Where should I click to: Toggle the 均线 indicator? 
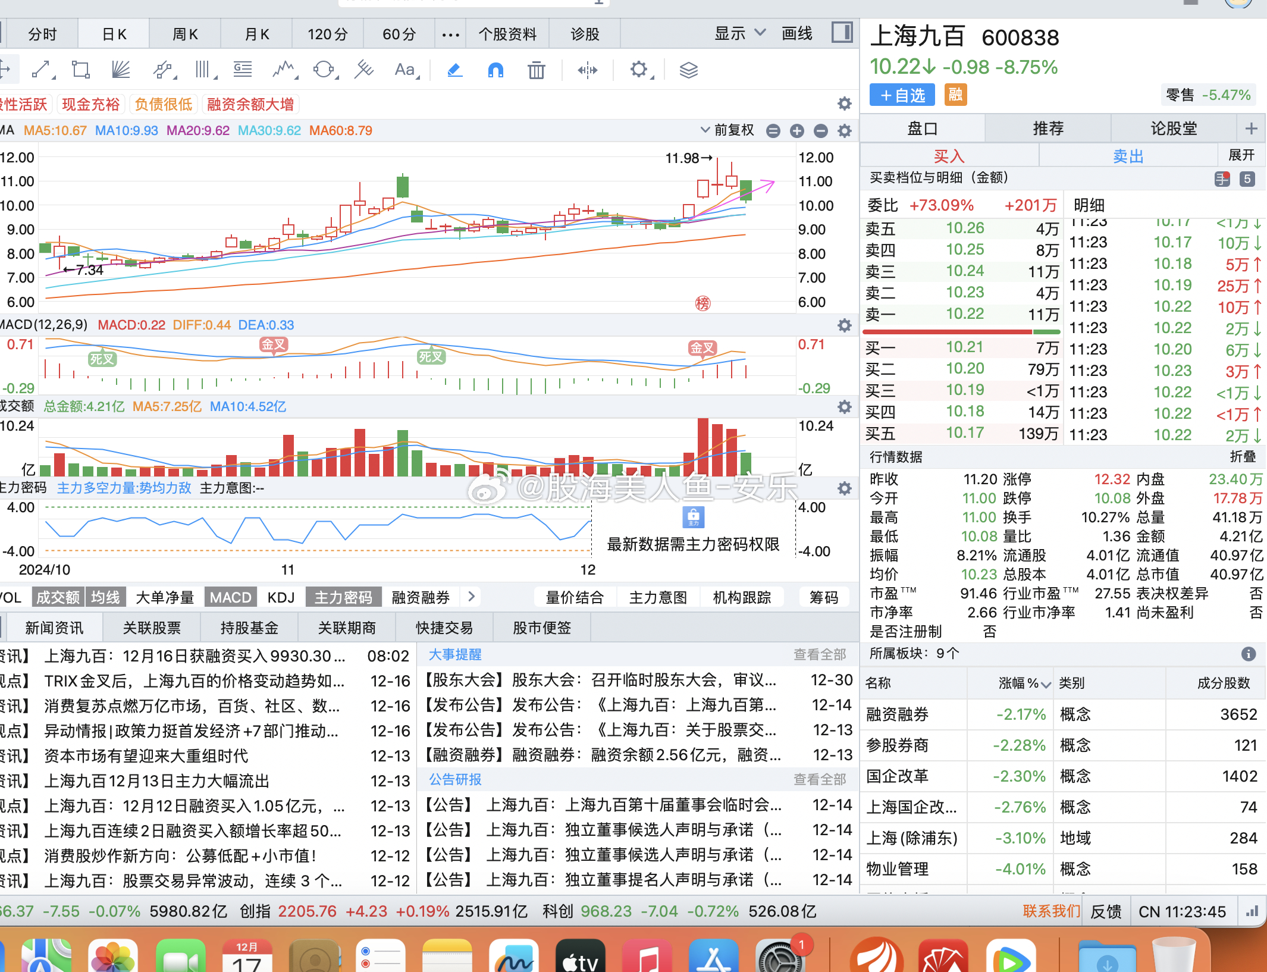pos(105,597)
